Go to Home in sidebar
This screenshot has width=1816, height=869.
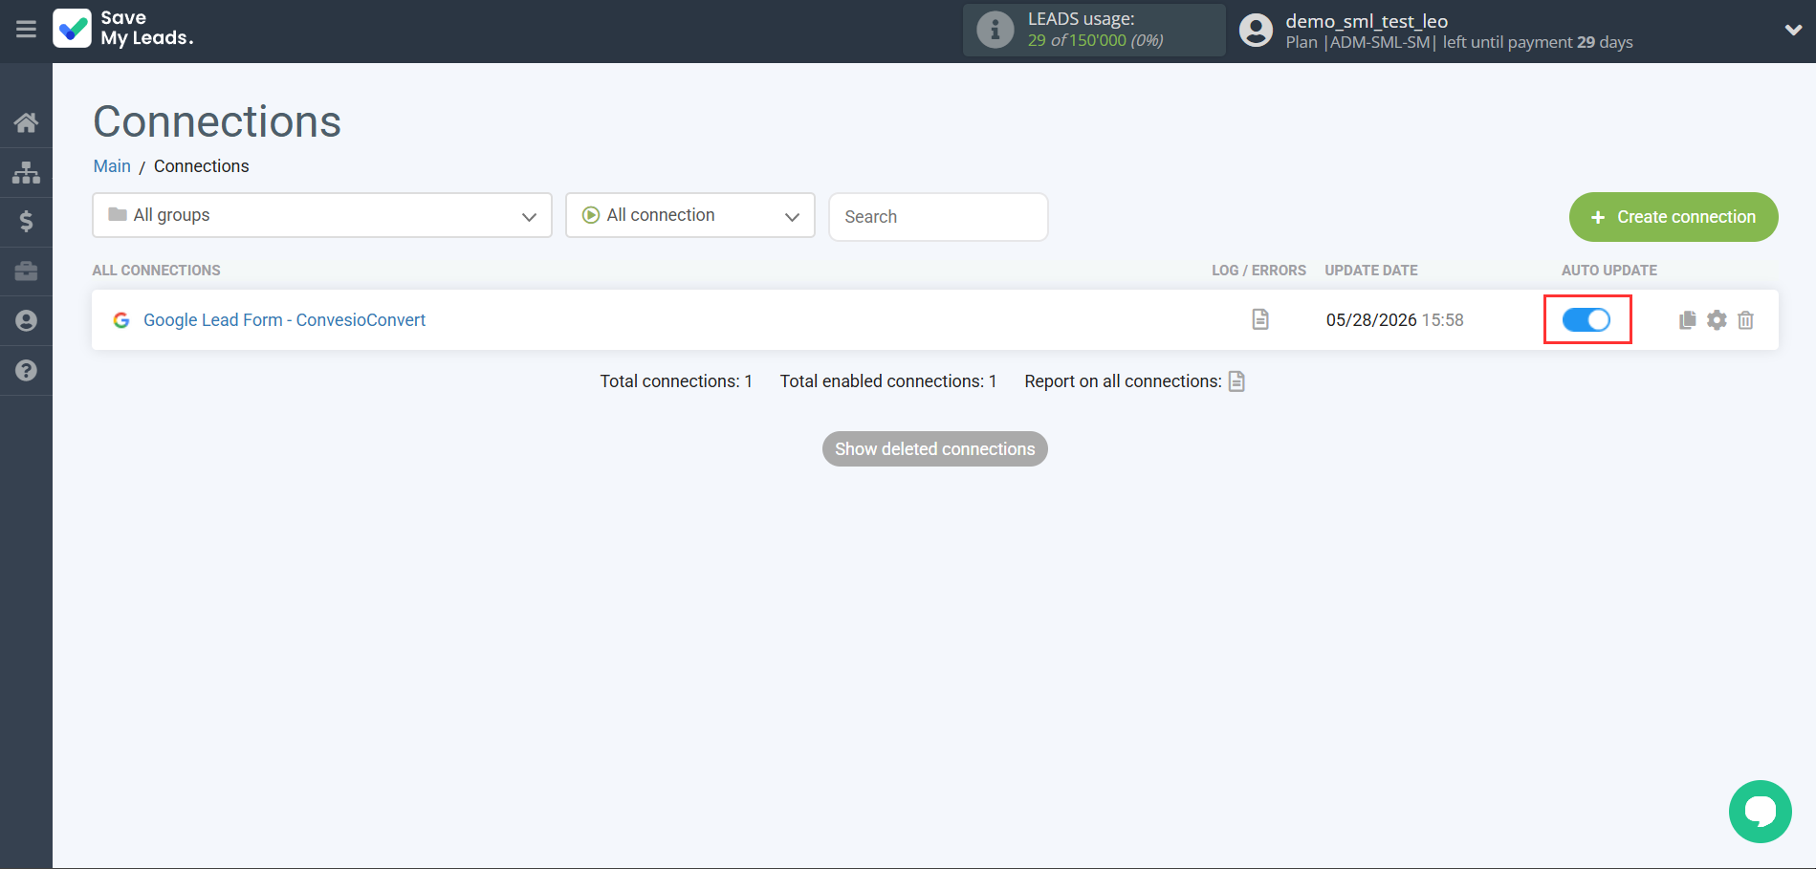[x=26, y=122]
